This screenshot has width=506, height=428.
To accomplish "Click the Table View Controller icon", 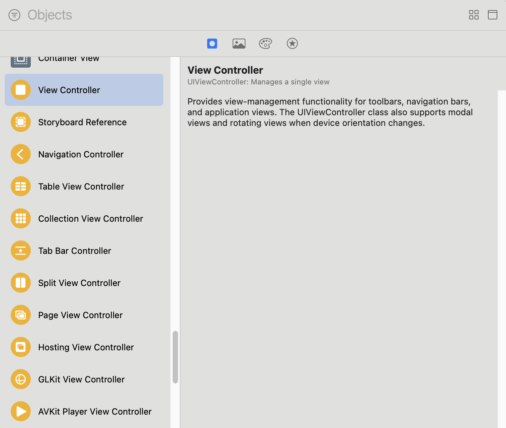I will click(x=21, y=186).
